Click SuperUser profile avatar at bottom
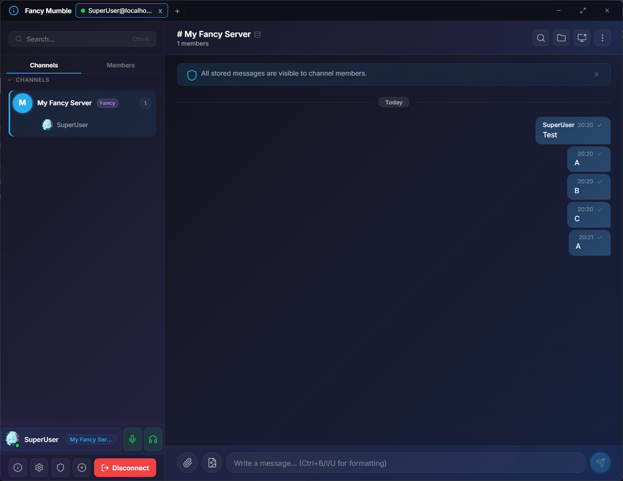The image size is (623, 481). [12, 439]
